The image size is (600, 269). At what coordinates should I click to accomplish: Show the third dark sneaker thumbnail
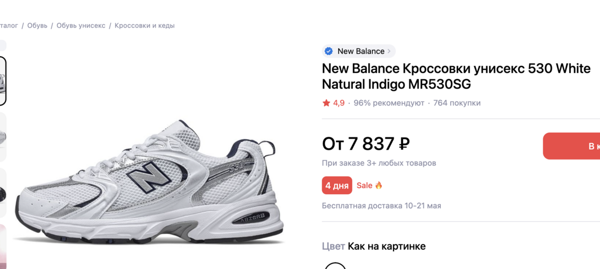coord(3,193)
